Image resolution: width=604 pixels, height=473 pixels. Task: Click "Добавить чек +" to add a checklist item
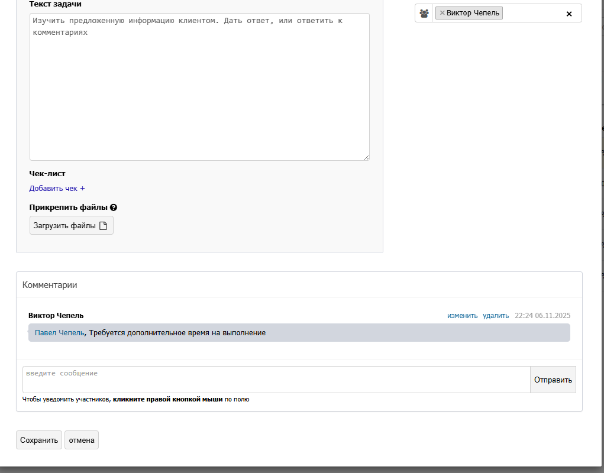point(57,189)
